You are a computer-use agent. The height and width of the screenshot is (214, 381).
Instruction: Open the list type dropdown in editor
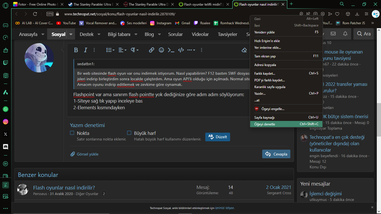pyautogui.click(x=110, y=50)
